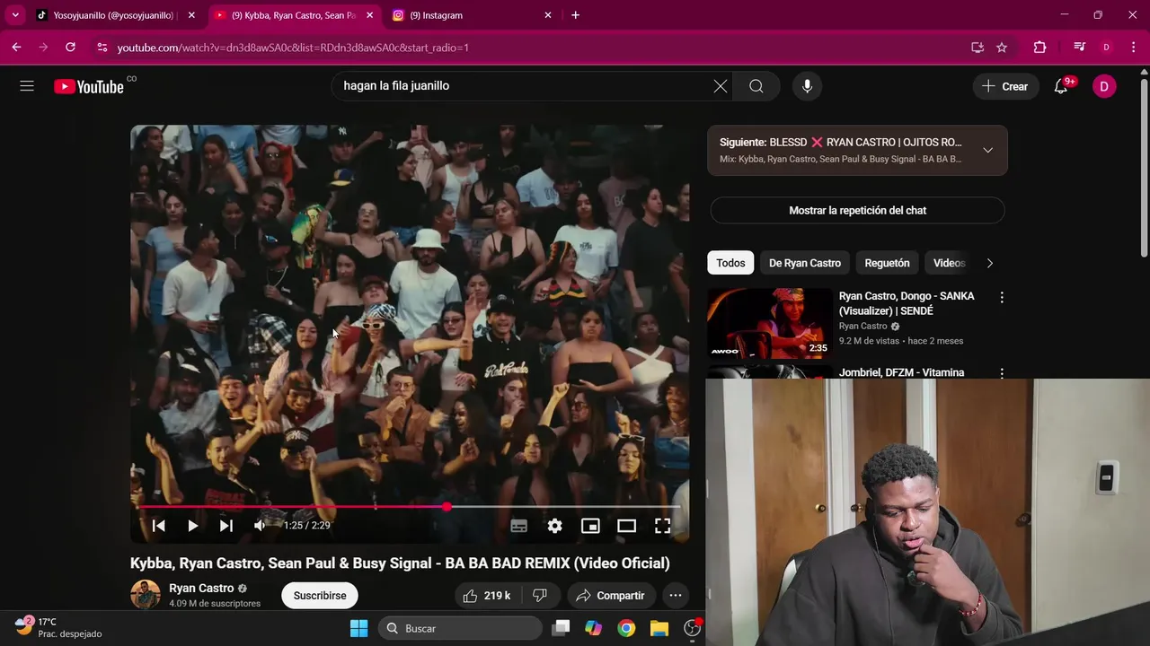
Task: Show the chat replay
Action: tap(857, 210)
